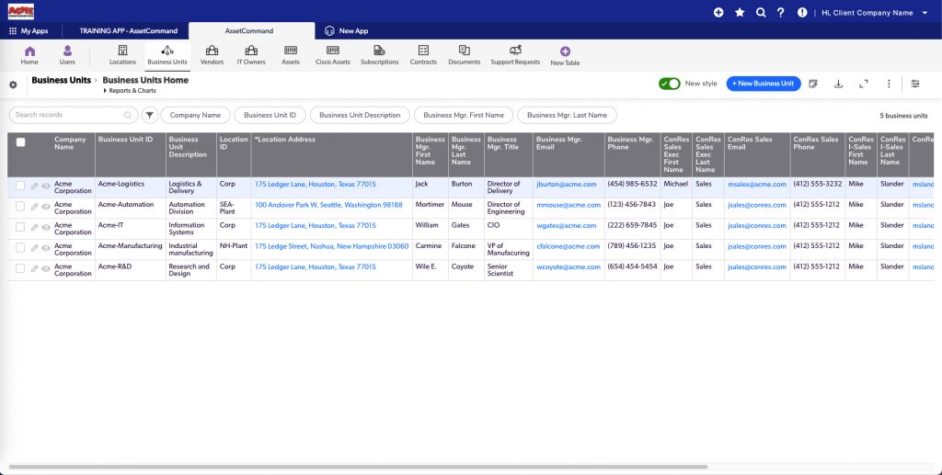Click the global search magnifier icon
This screenshot has height=475, width=942.
[x=761, y=12]
